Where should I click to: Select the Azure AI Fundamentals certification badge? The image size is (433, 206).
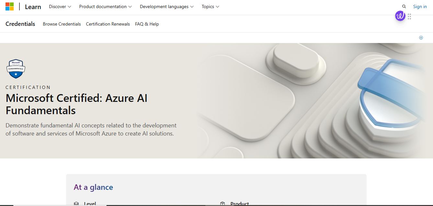[16, 69]
